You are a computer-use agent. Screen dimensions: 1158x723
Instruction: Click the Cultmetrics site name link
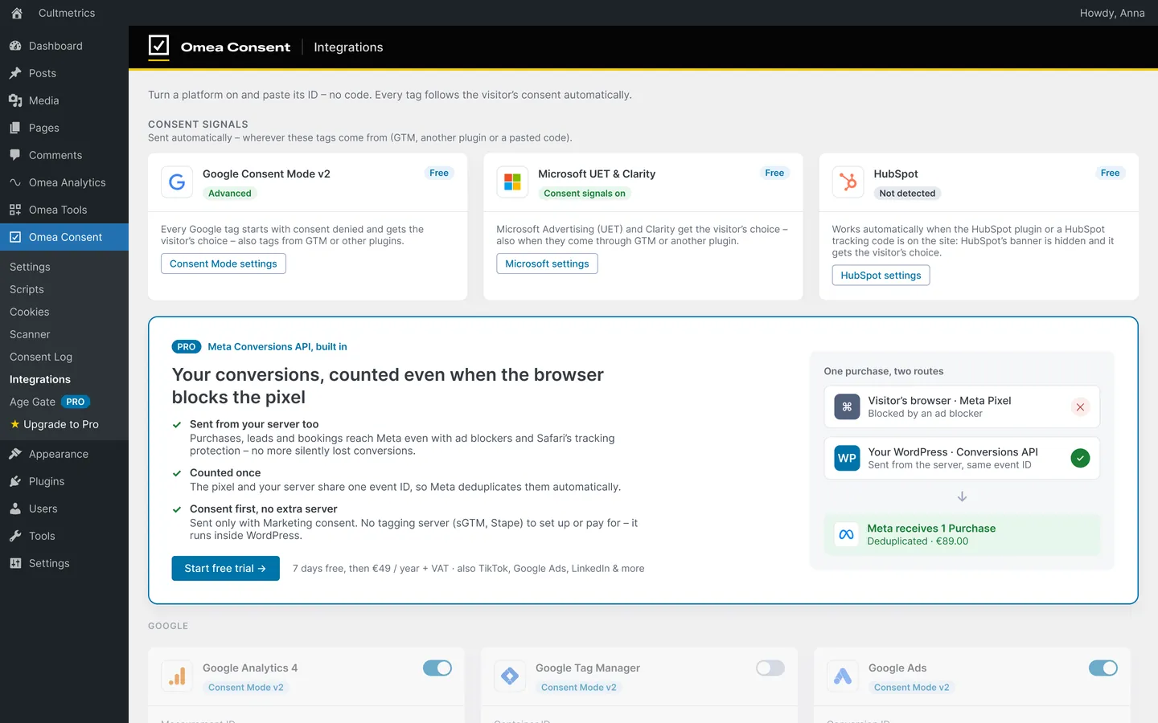point(67,13)
